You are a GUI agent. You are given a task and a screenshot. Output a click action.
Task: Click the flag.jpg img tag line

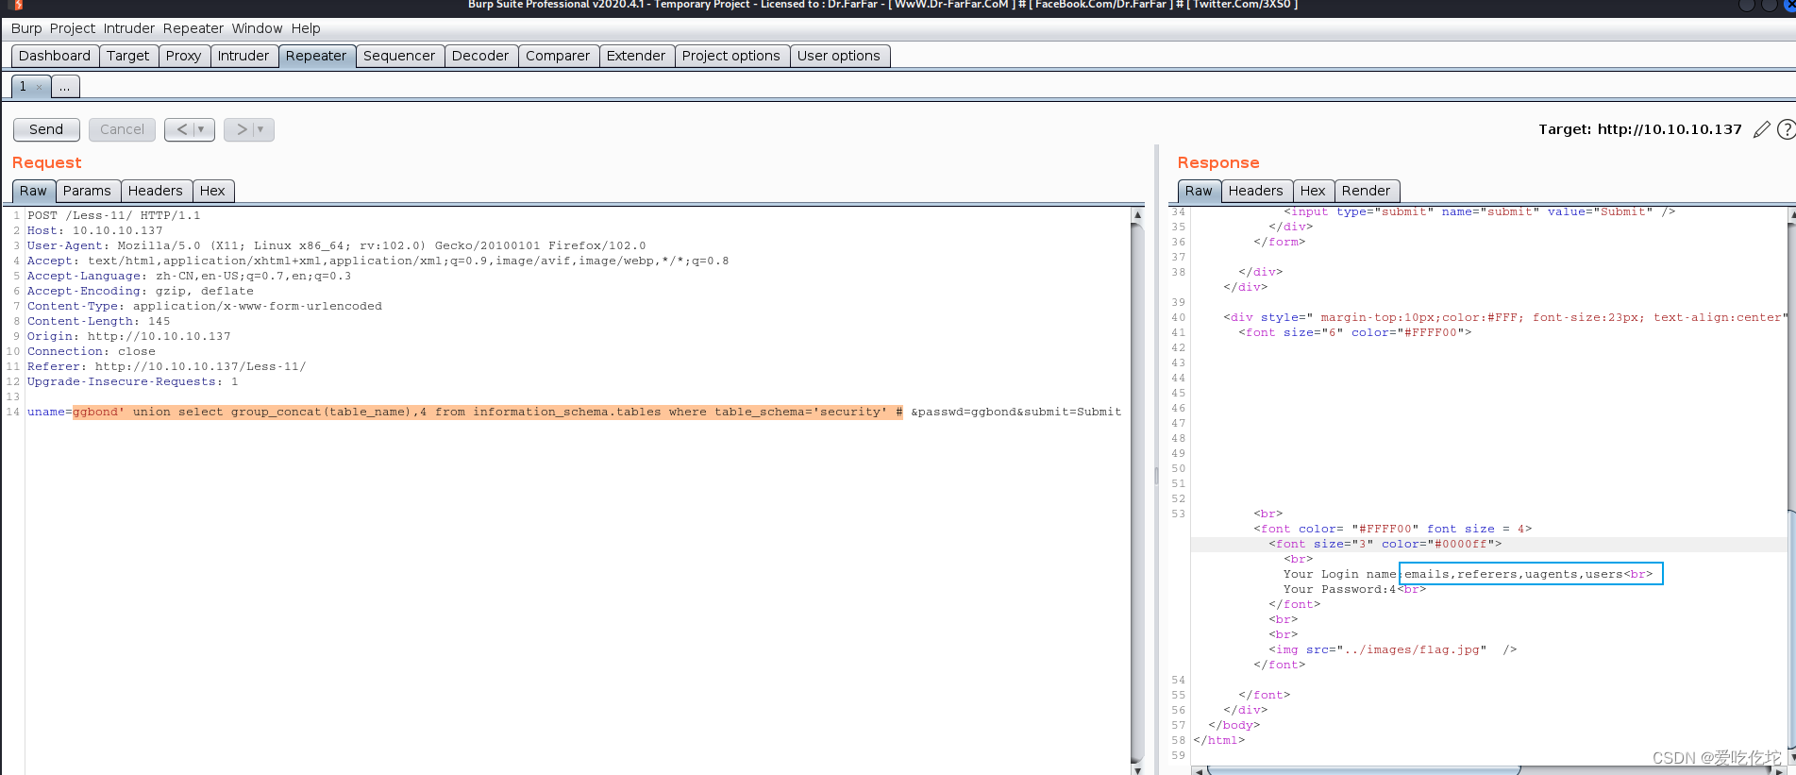[1392, 649]
